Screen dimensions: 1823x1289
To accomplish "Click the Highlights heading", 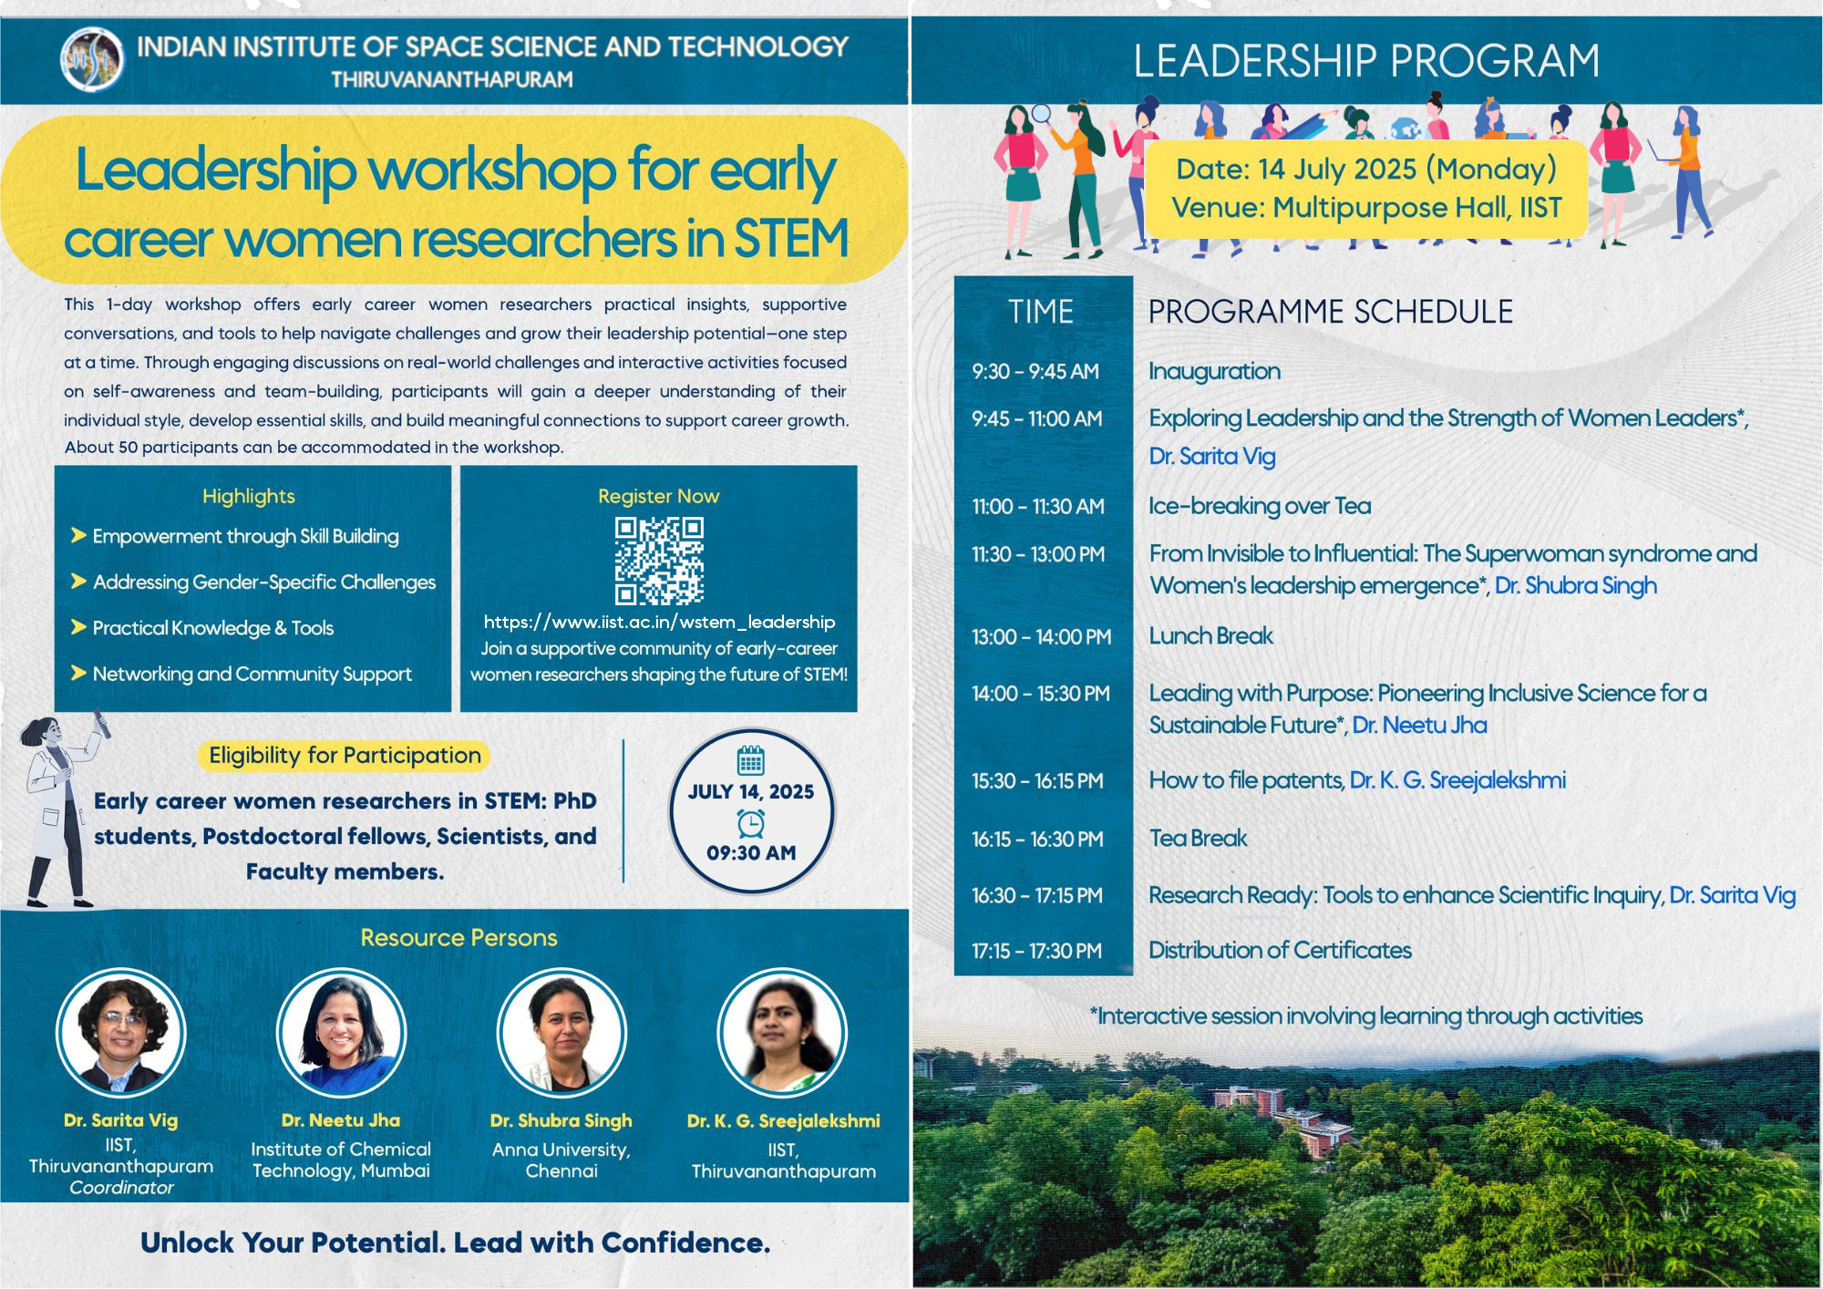I will (x=249, y=496).
